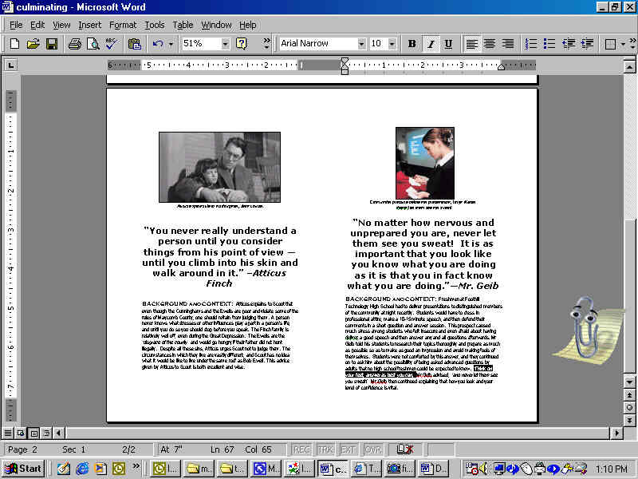Toggle Bold formatting

(412, 44)
